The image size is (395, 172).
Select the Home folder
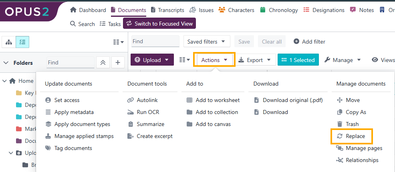pyautogui.click(x=21, y=81)
